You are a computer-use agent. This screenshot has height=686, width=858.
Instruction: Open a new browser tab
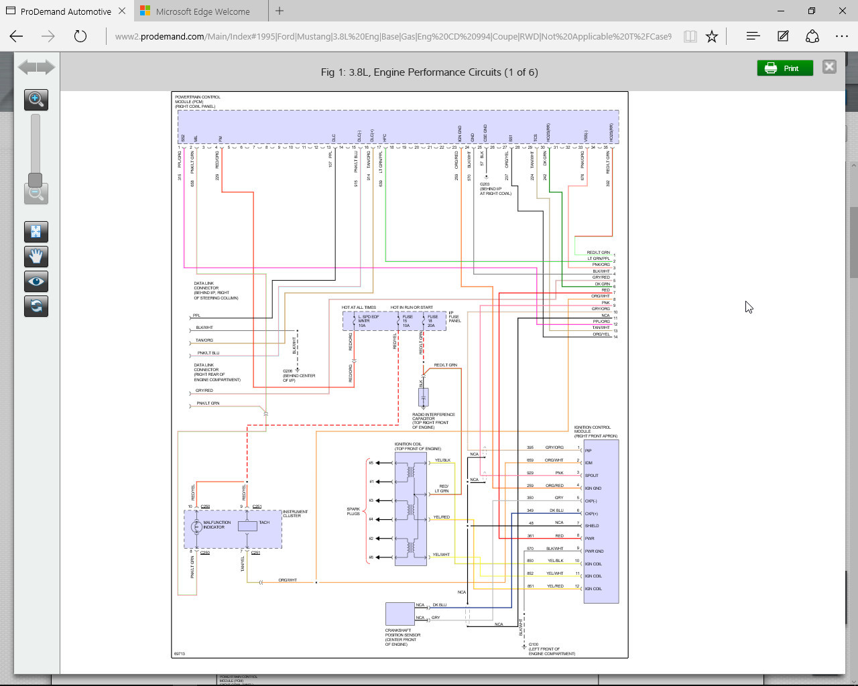click(280, 11)
